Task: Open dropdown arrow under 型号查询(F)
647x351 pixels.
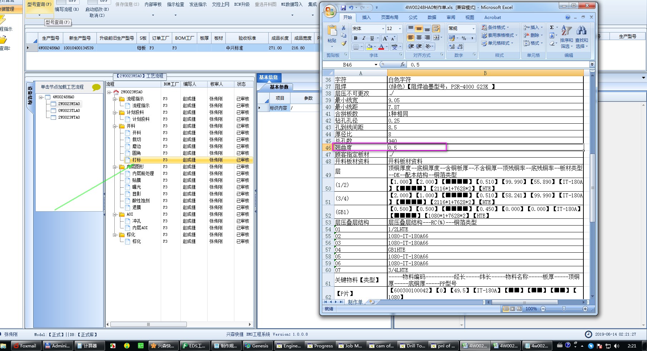Action: coord(39,15)
